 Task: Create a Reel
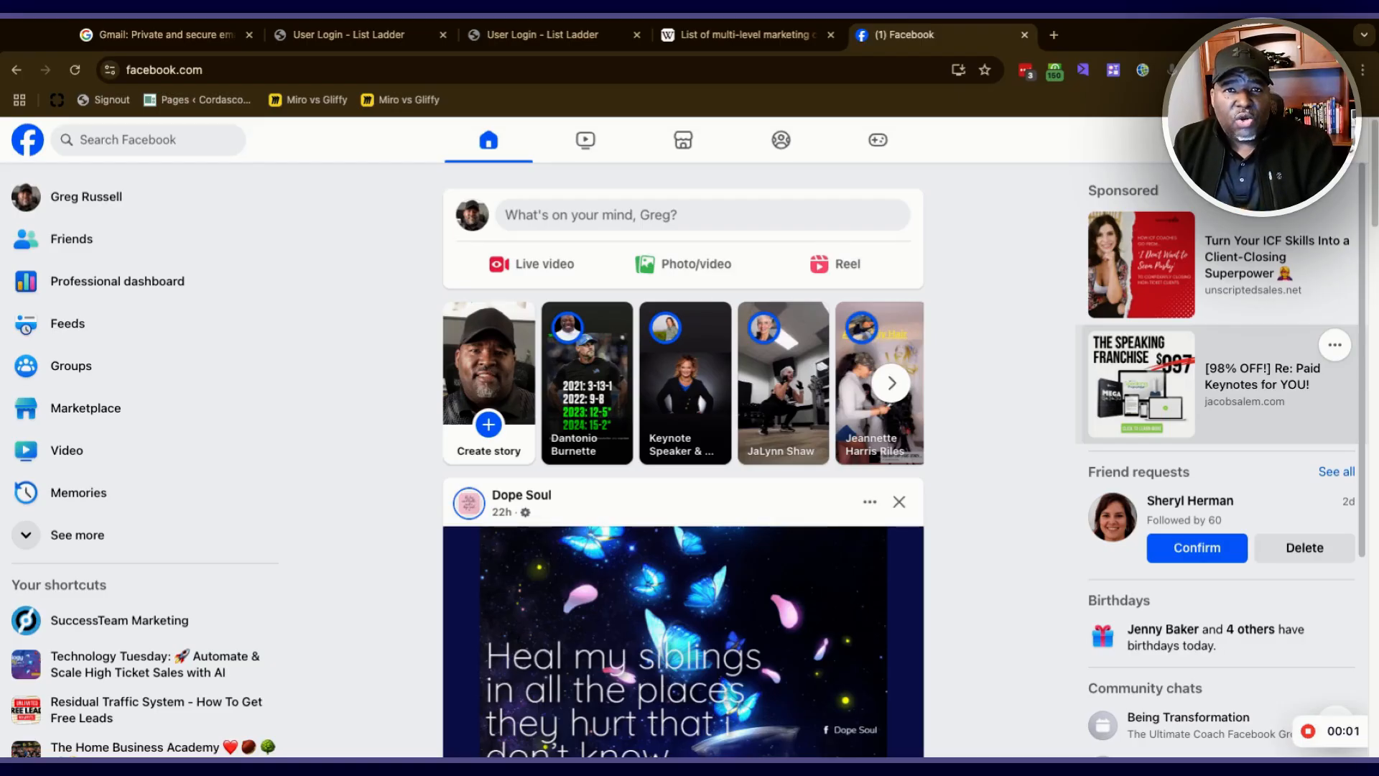[x=835, y=264]
